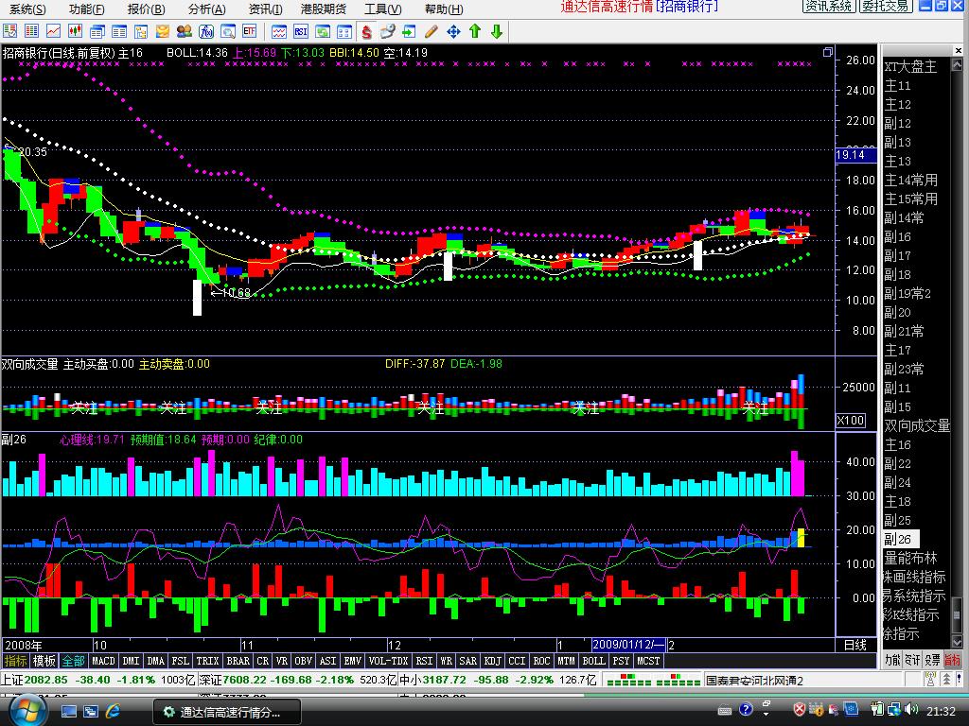Click the keys toolbar icon

pyautogui.click(x=388, y=31)
